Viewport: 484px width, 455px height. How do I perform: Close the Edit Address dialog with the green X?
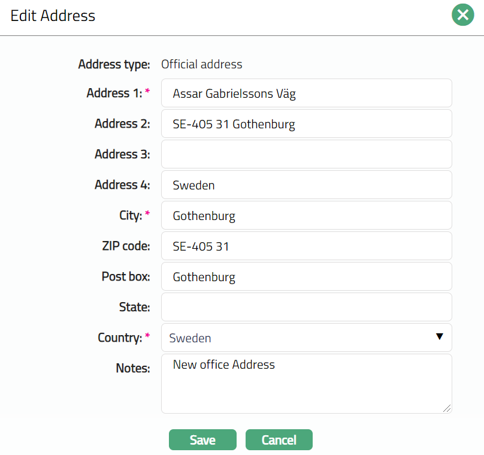pos(462,15)
